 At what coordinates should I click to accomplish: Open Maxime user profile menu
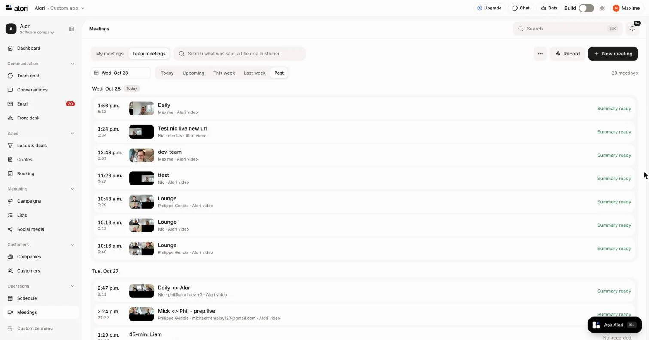point(626,8)
